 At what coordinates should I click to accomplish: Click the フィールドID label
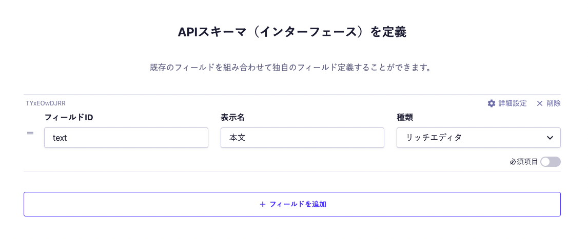pos(69,117)
